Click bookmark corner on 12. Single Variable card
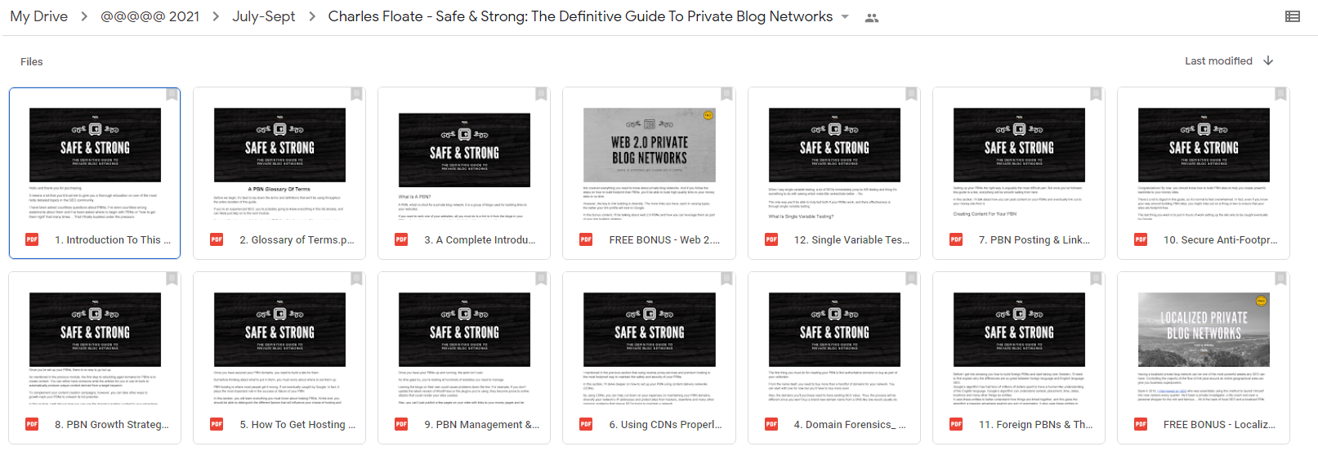Screen dimensions: 1318x469 click(x=911, y=94)
